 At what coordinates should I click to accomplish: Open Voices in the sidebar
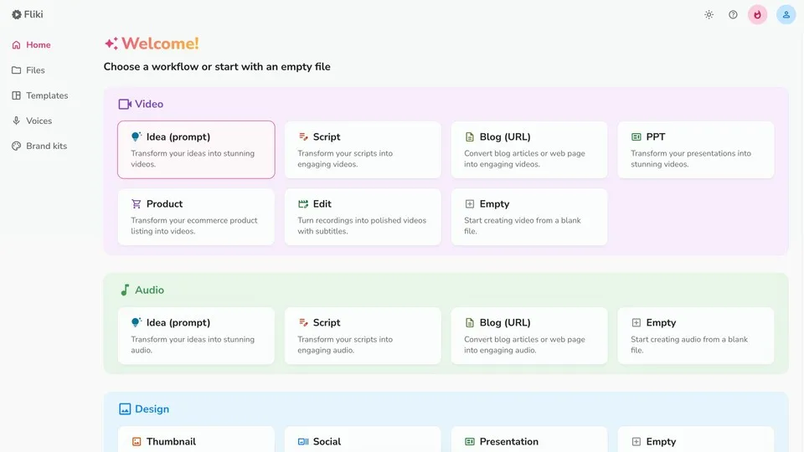(32, 121)
